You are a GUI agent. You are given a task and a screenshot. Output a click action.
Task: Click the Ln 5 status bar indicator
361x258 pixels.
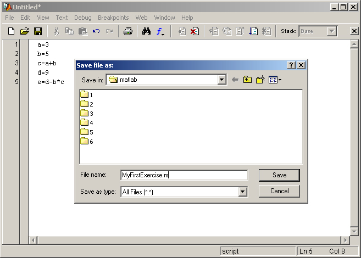306,251
